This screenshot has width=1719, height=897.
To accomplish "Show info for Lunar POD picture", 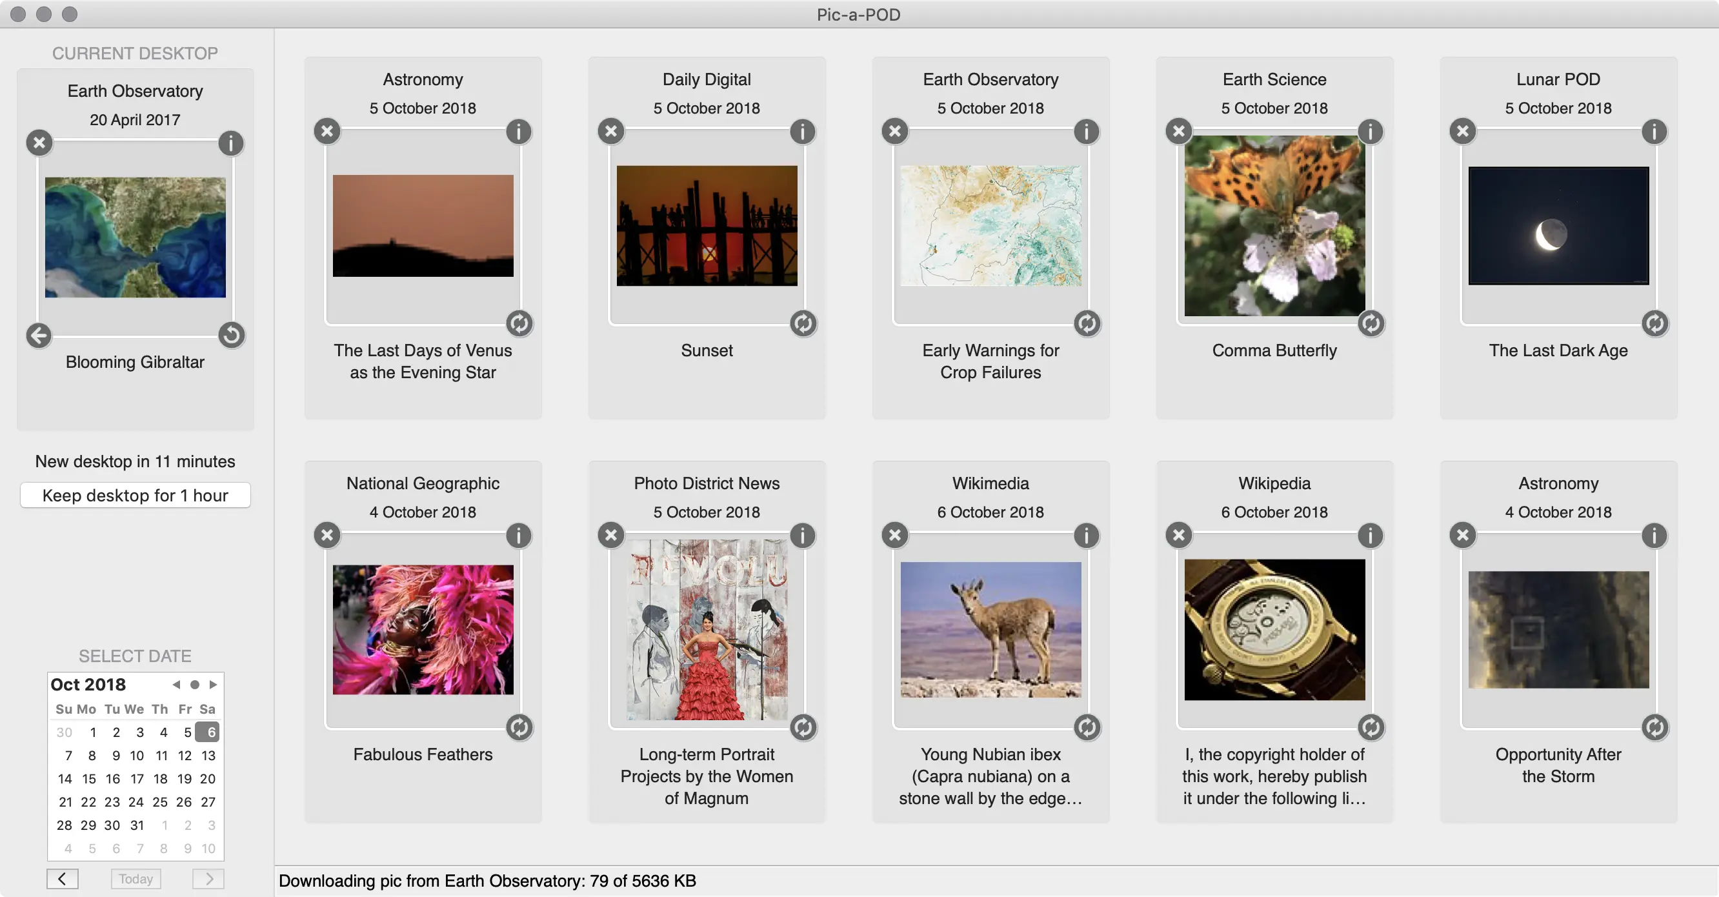I will coord(1654,132).
